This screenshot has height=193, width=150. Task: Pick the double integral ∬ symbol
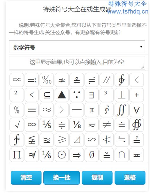[122, 110]
